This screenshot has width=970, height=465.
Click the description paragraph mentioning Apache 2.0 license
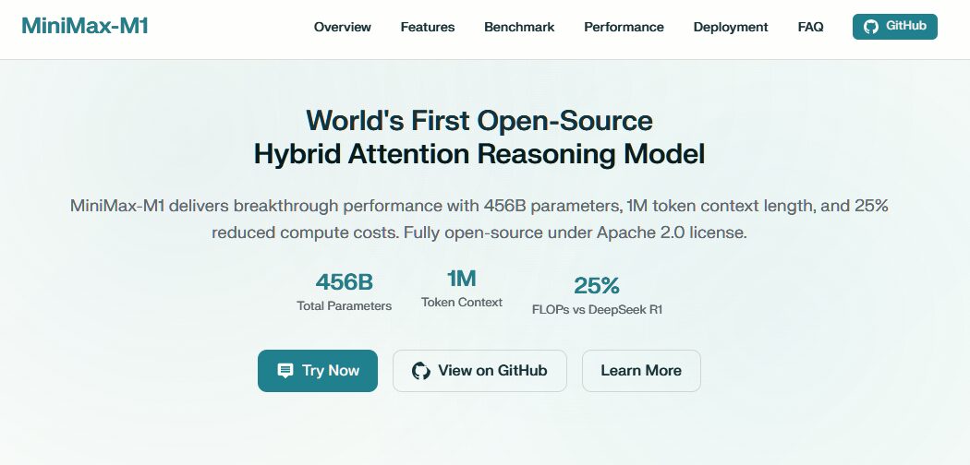click(479, 220)
